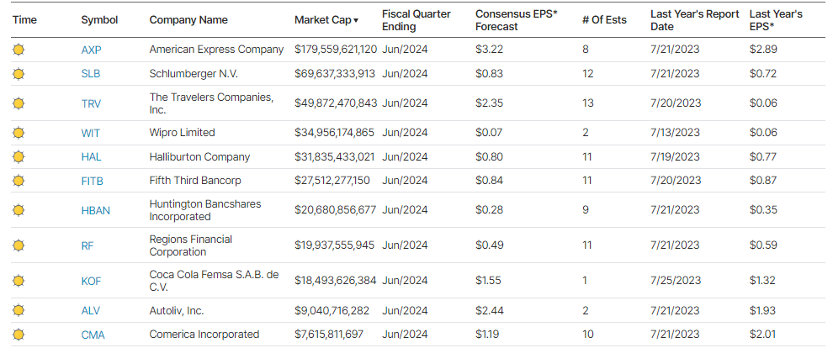833x348 pixels.
Task: Open the AXP symbol link
Action: click(x=91, y=50)
